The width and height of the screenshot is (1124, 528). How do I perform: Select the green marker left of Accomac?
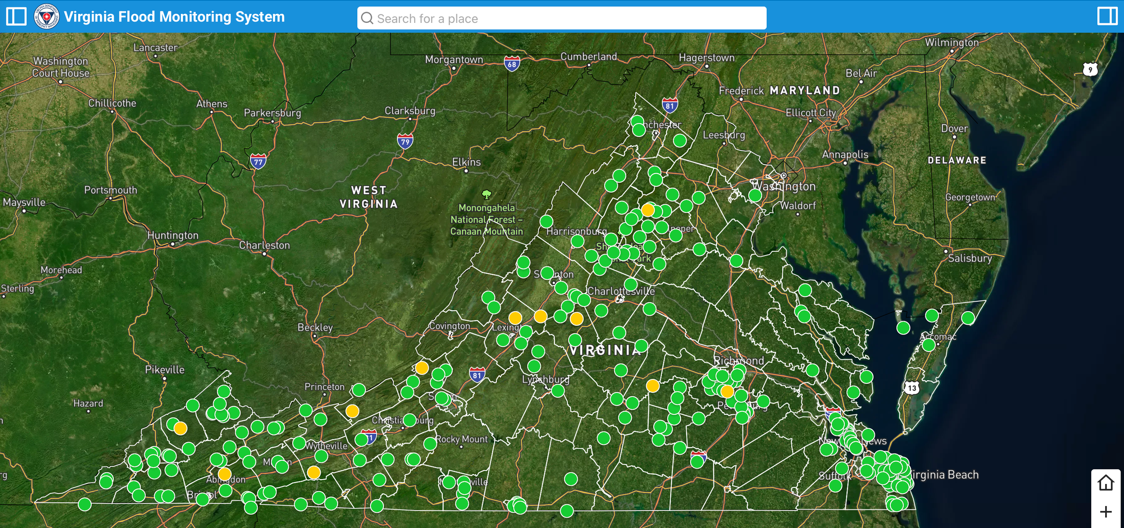pyautogui.click(x=929, y=345)
